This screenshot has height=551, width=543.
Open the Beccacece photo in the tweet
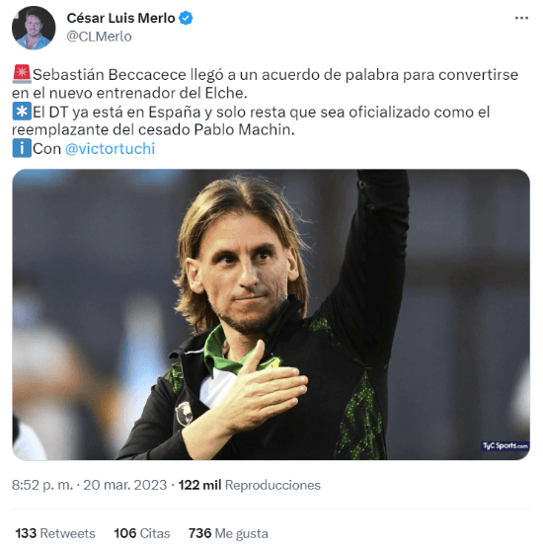click(x=271, y=315)
